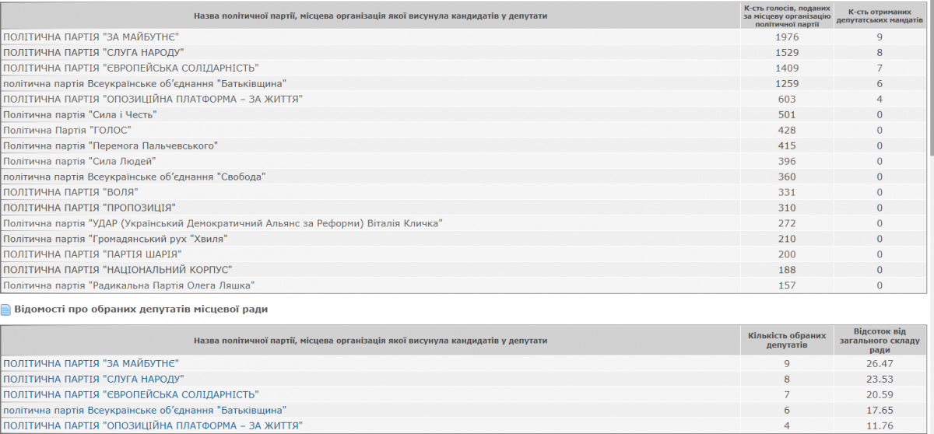Open ОПОЗИЦІЙНА ПЛАТФОРМА – ЗА ЖИТТЯ link in lower table

[x=153, y=425]
